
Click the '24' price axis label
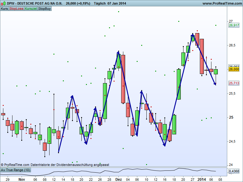click(x=231, y=165)
